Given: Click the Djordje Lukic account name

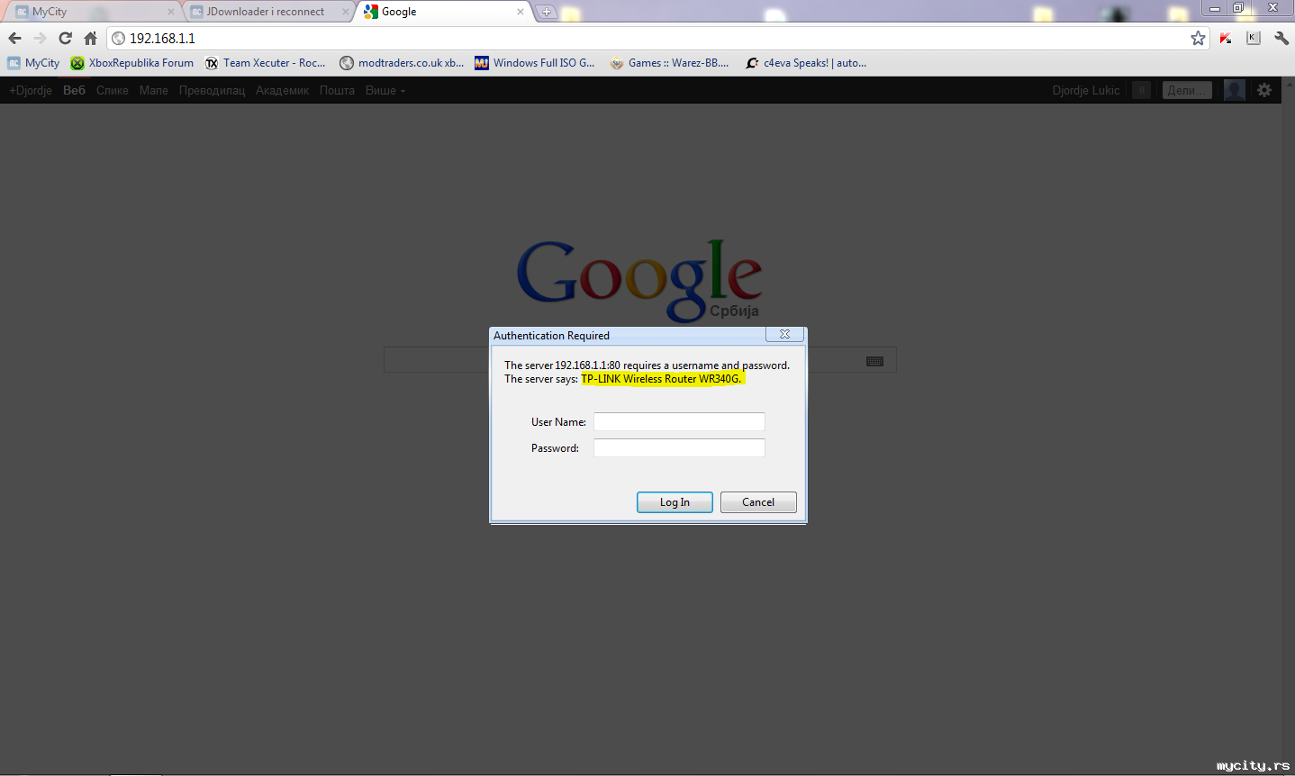Looking at the screenshot, I should point(1086,90).
